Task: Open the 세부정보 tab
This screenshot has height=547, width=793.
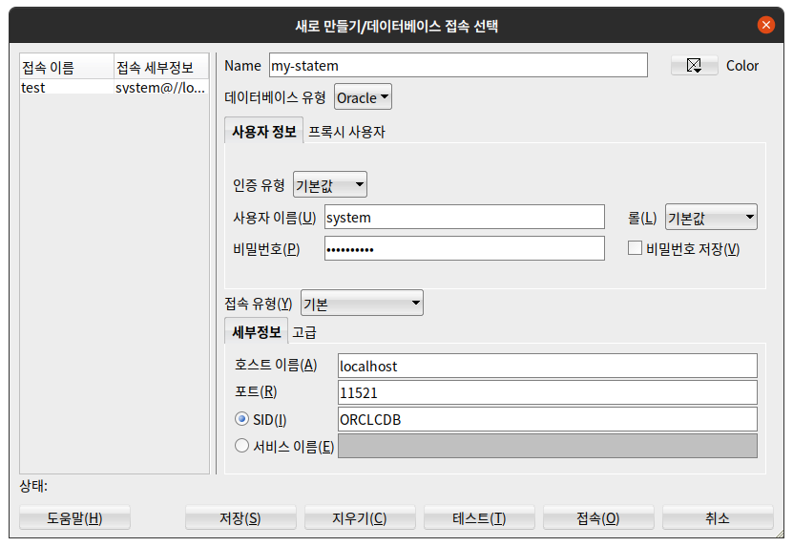Action: [x=257, y=332]
